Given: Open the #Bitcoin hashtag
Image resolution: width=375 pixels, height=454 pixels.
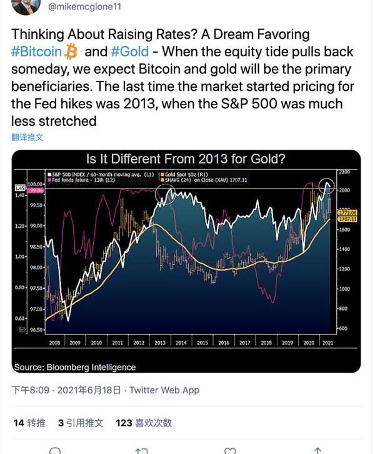Looking at the screenshot, I should tap(37, 52).
